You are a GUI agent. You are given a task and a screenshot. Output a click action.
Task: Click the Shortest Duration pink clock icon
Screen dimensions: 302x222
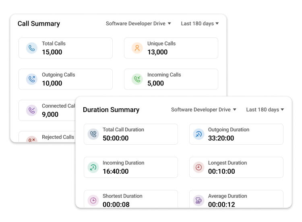93,200
